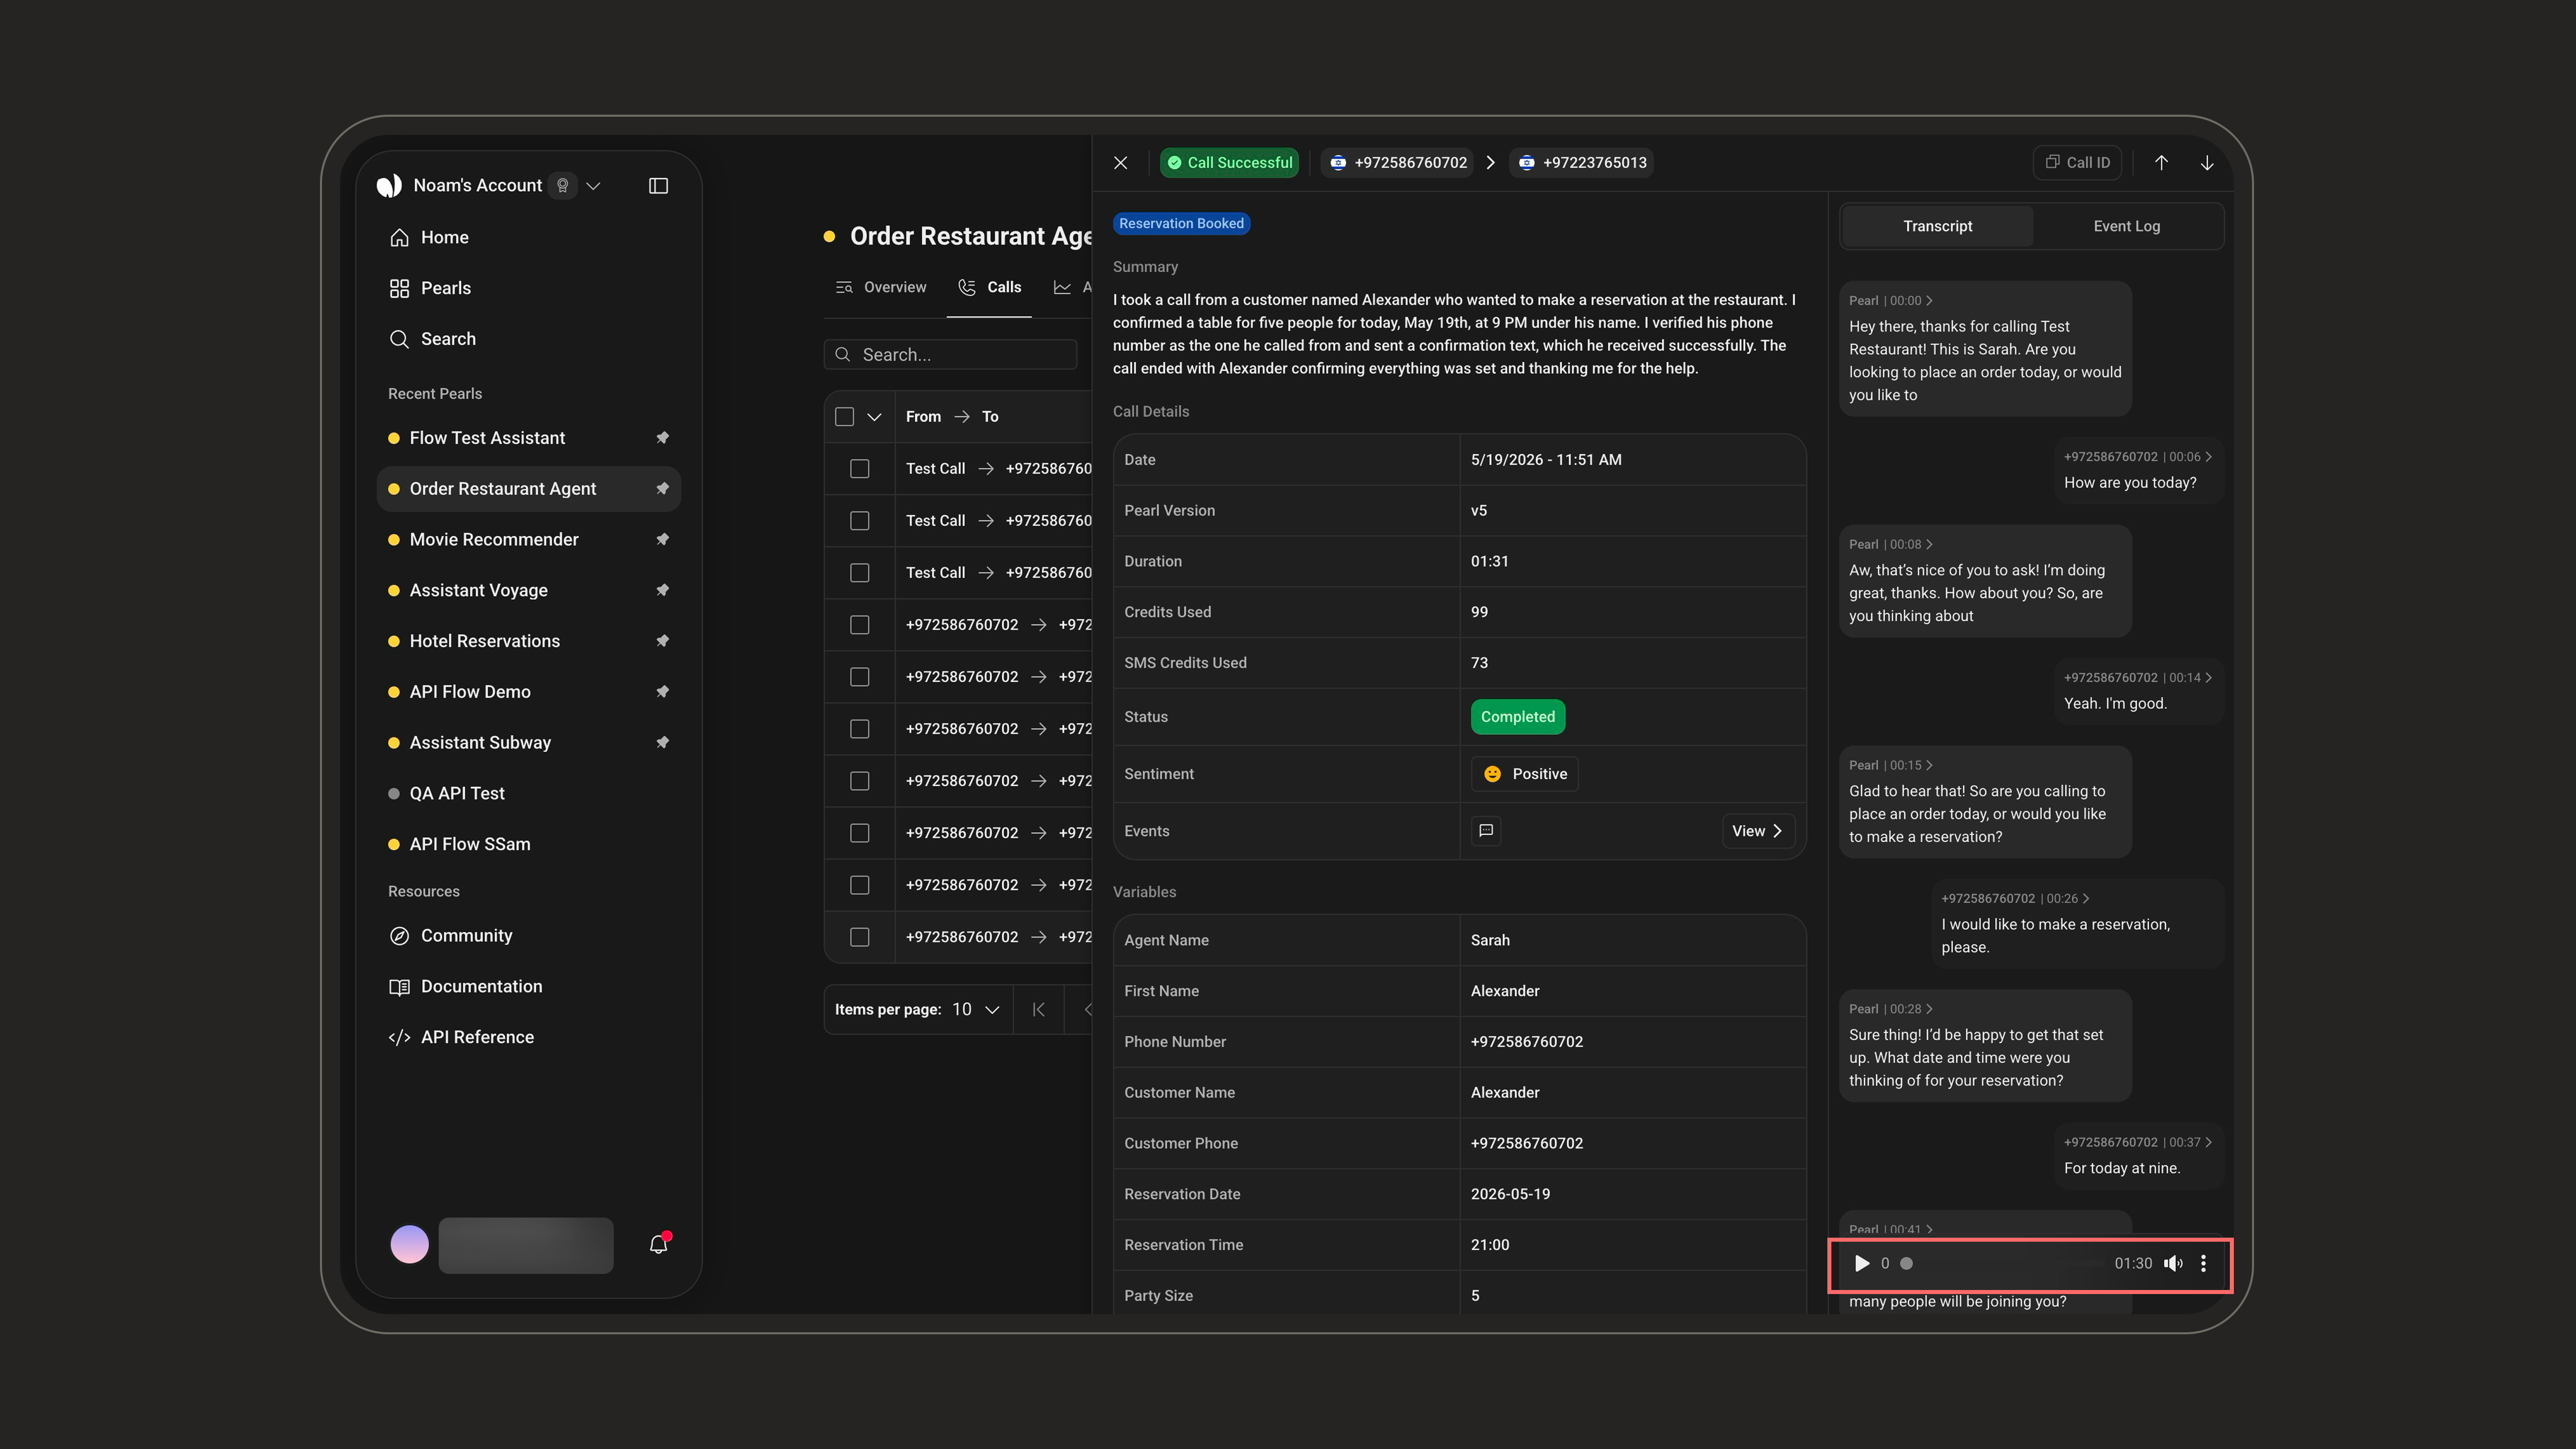View call events
Screen dimensions: 2576x1449
(x=1758, y=831)
